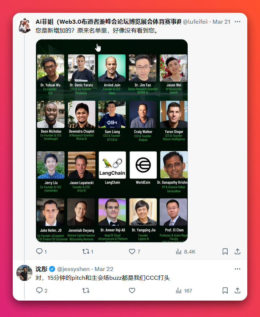Share 沈彤's reply
Screen dimensions: 260x317
(x=237, y=290)
